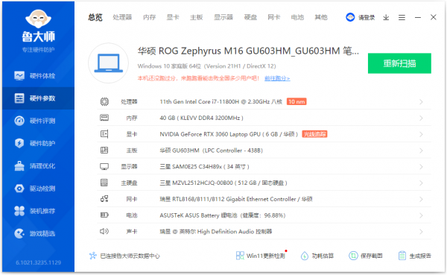447x275 pixels.
Task: Click the cloud data center status icon
Action: coord(93,256)
